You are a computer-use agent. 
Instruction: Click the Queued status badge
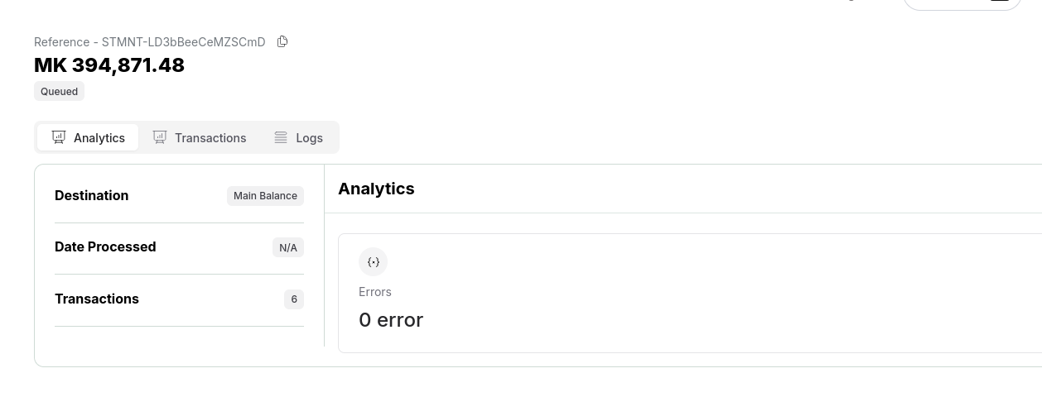pyautogui.click(x=60, y=92)
